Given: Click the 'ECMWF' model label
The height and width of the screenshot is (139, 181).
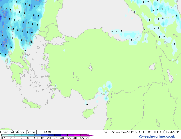Looking at the screenshot, I should click(x=46, y=132).
